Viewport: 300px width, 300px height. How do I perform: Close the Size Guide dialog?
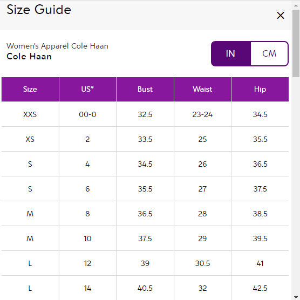(280, 15)
